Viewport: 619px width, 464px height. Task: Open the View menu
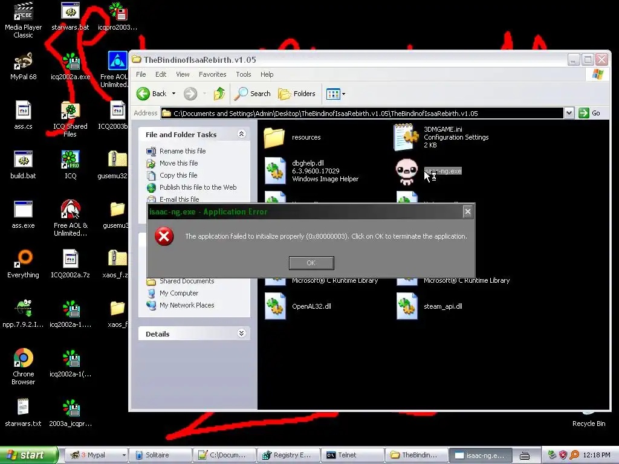(183, 74)
